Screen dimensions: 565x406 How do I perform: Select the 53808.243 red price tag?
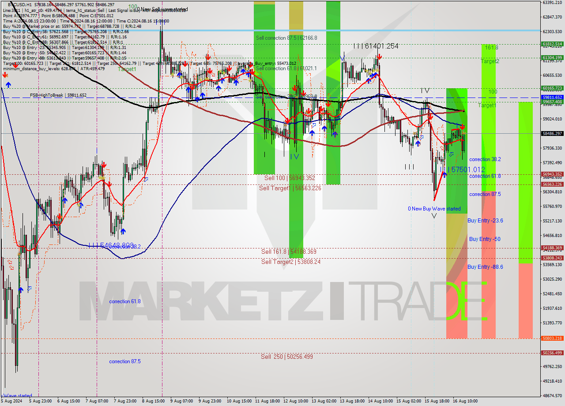(x=552, y=258)
